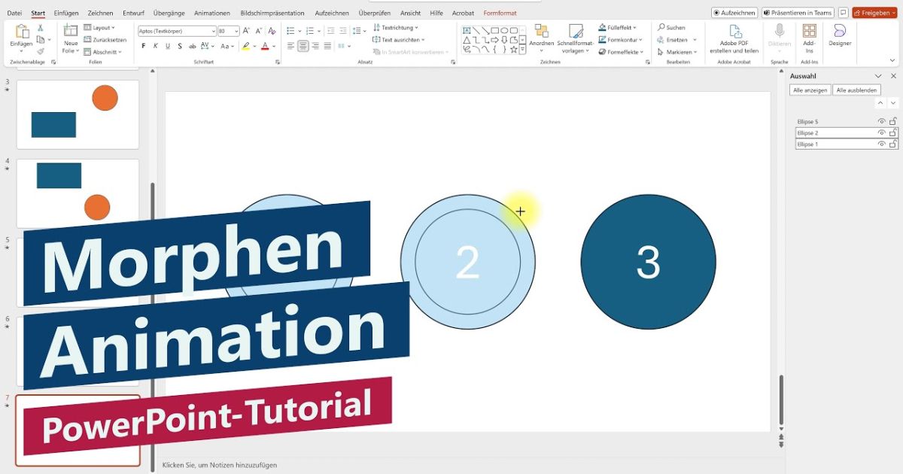Select the italic formatting icon
The height and width of the screenshot is (474, 903).
pos(156,45)
